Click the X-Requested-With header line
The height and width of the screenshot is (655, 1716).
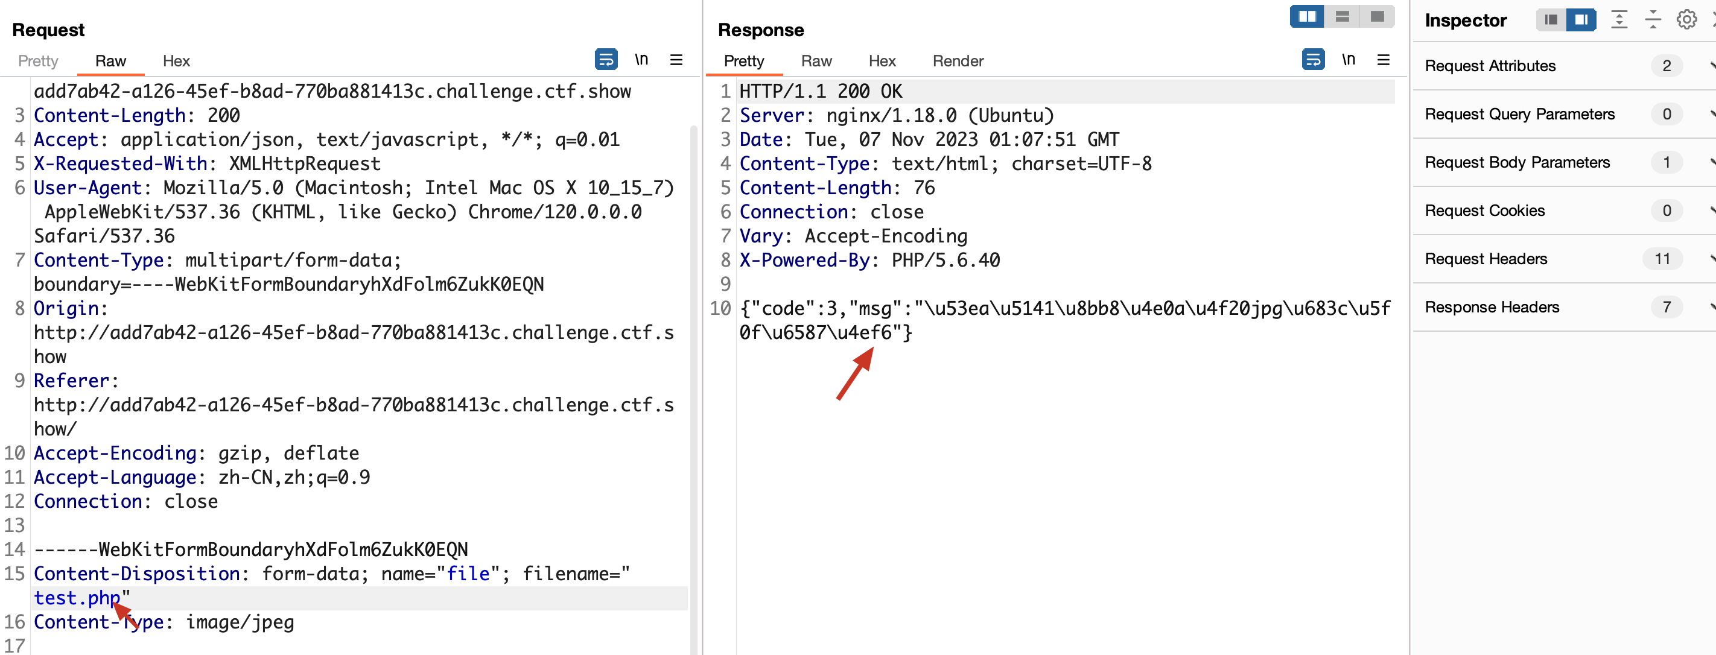coord(207,164)
